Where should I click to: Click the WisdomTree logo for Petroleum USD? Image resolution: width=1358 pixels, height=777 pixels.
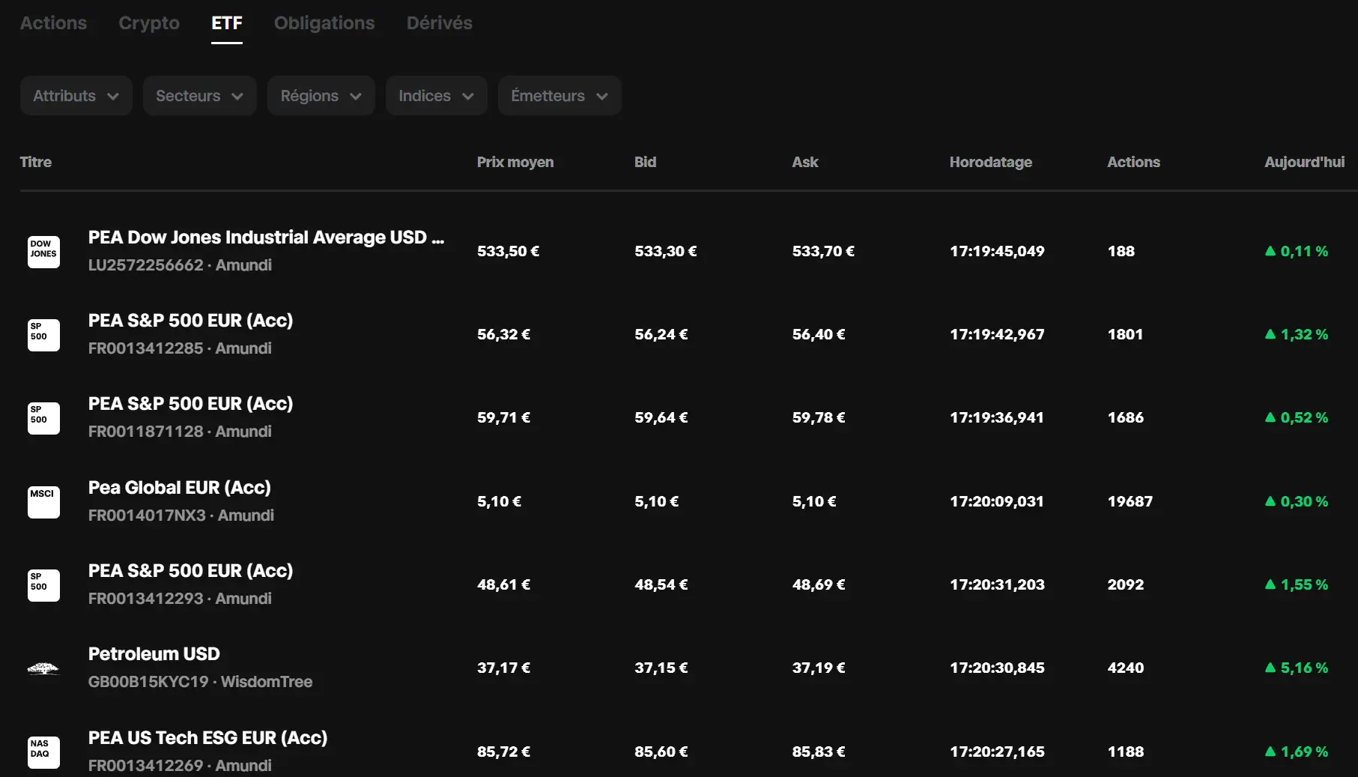pos(43,668)
